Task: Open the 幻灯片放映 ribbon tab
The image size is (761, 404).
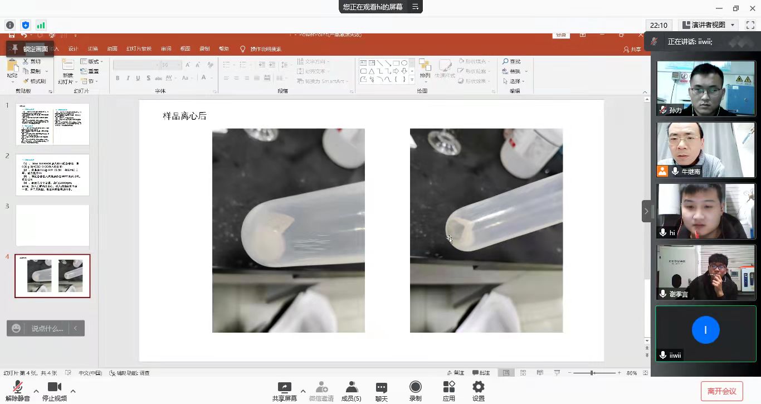Action: pyautogui.click(x=139, y=49)
